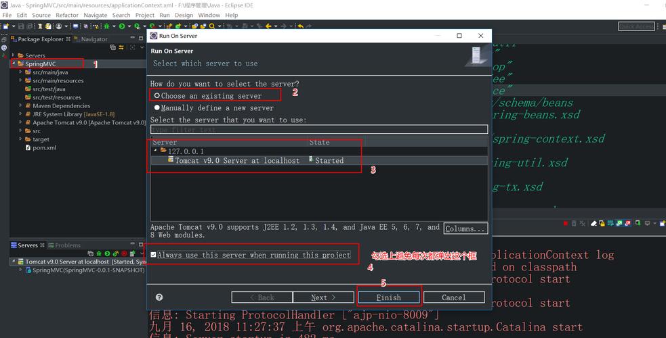Image resolution: width=666 pixels, height=338 pixels.
Task: Toggle Link with Editor in Package Explorer
Action: point(121,47)
